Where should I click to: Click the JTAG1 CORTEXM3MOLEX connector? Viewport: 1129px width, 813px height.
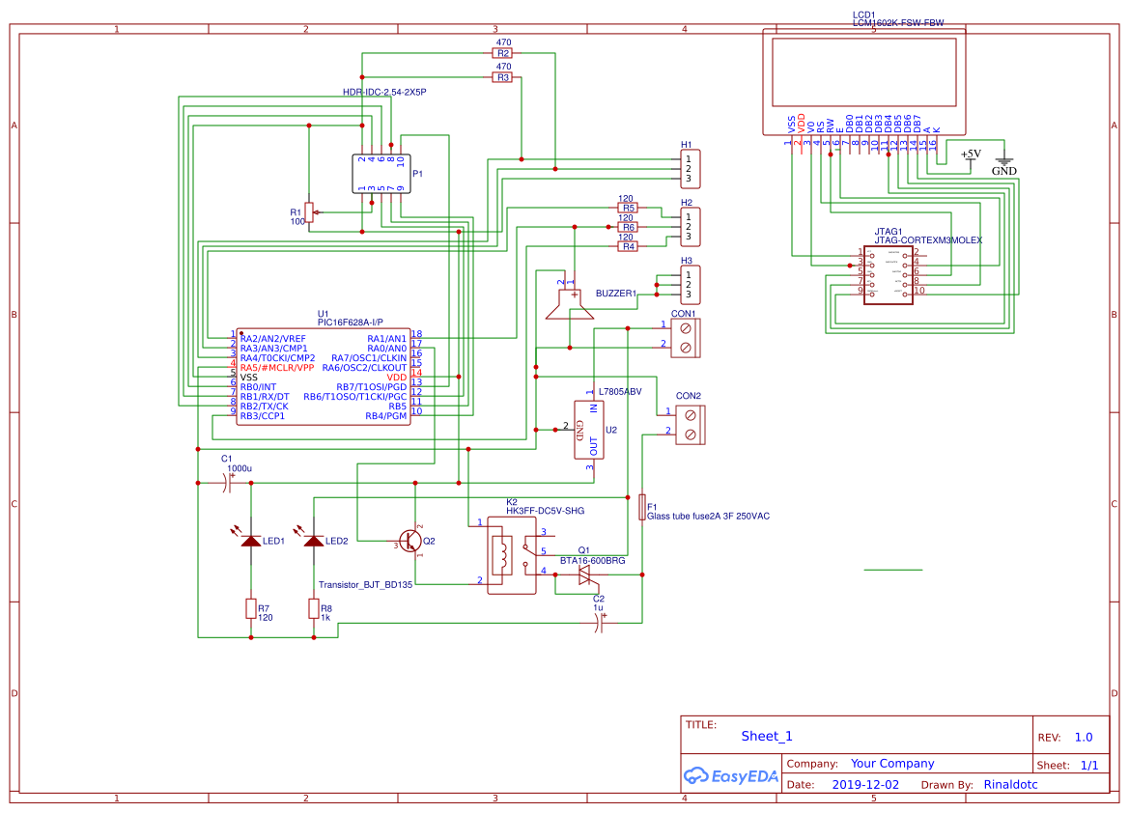tap(887, 277)
